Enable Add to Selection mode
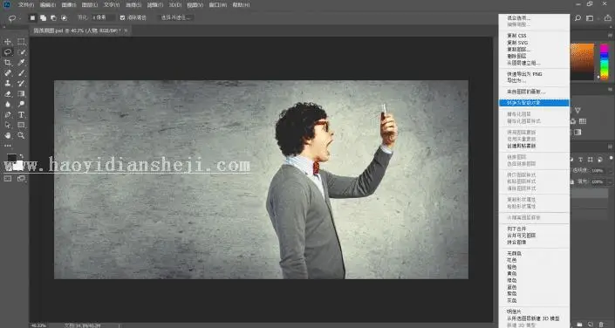 (43, 17)
